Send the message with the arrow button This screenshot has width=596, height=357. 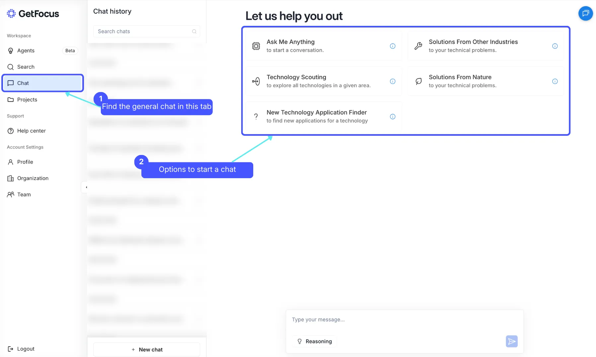512,341
